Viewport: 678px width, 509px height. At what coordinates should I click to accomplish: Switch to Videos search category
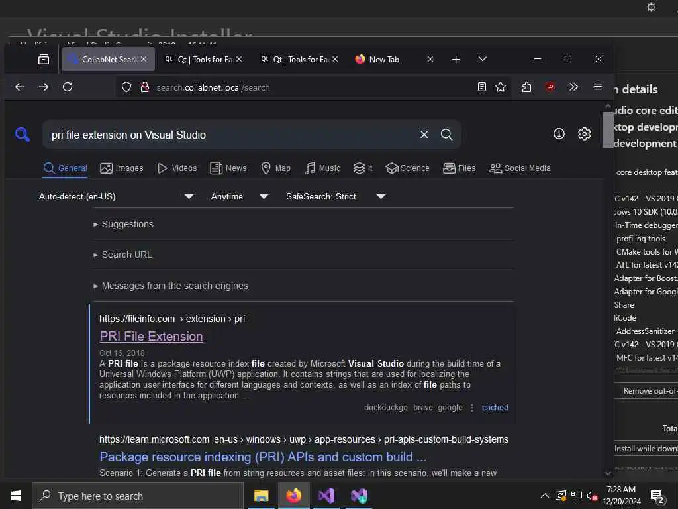tap(177, 168)
